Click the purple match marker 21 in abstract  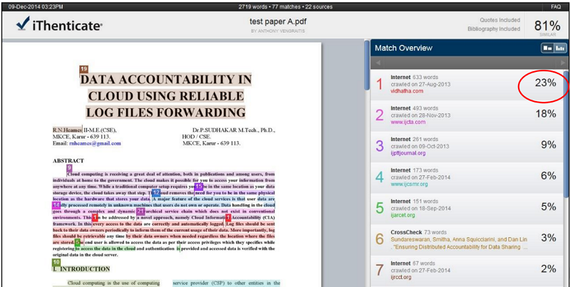140,212
